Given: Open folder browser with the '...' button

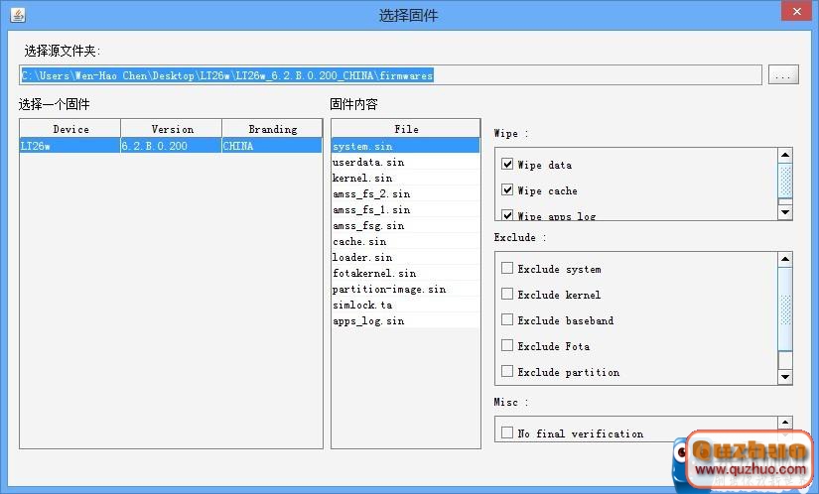Looking at the screenshot, I should tap(783, 75).
